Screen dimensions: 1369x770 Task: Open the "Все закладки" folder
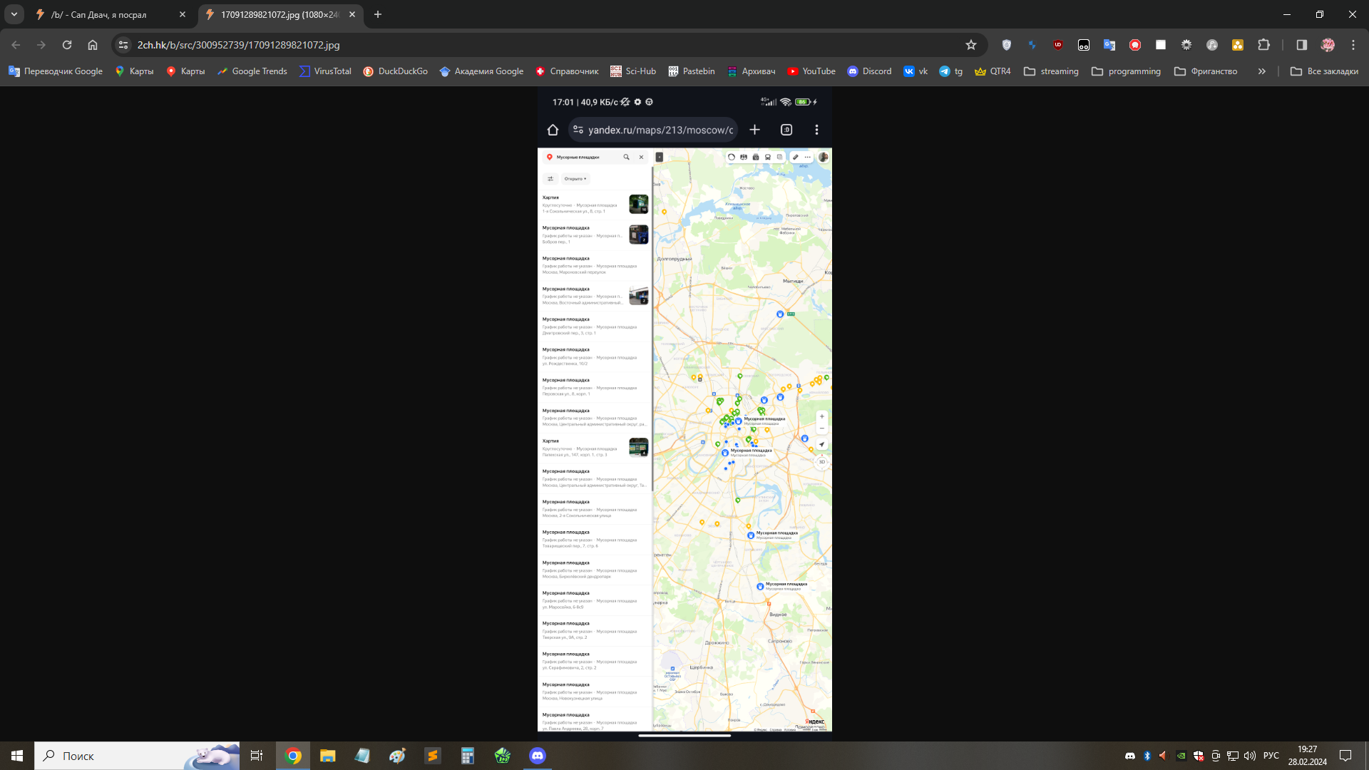pos(1325,71)
